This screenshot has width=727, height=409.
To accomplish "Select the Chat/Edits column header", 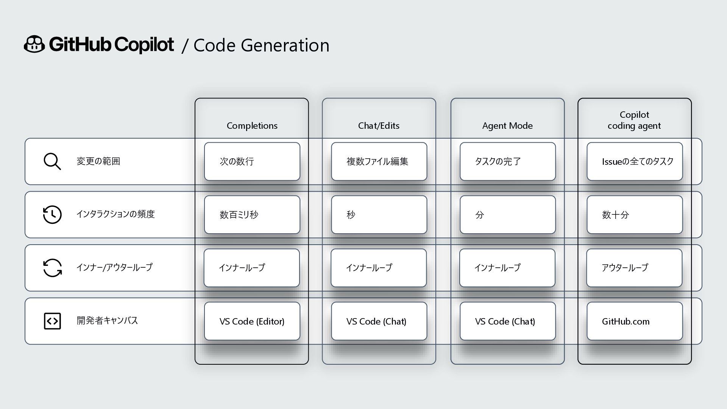I will (x=379, y=126).
